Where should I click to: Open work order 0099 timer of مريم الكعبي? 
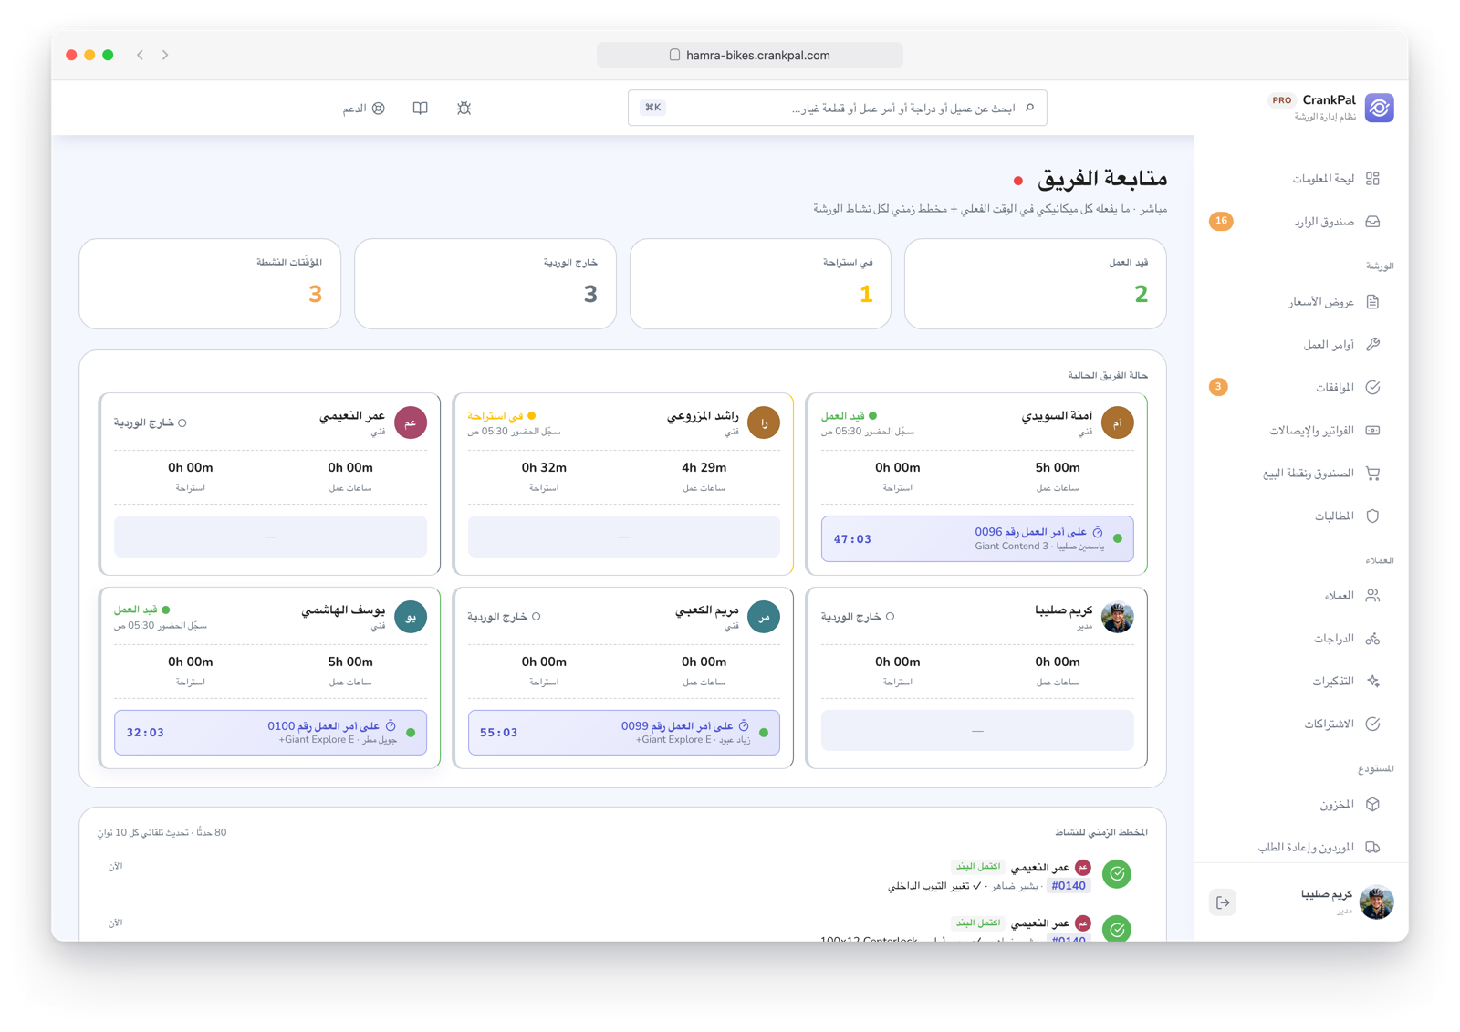pyautogui.click(x=624, y=733)
